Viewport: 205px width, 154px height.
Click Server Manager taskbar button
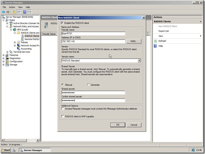pos(35,150)
